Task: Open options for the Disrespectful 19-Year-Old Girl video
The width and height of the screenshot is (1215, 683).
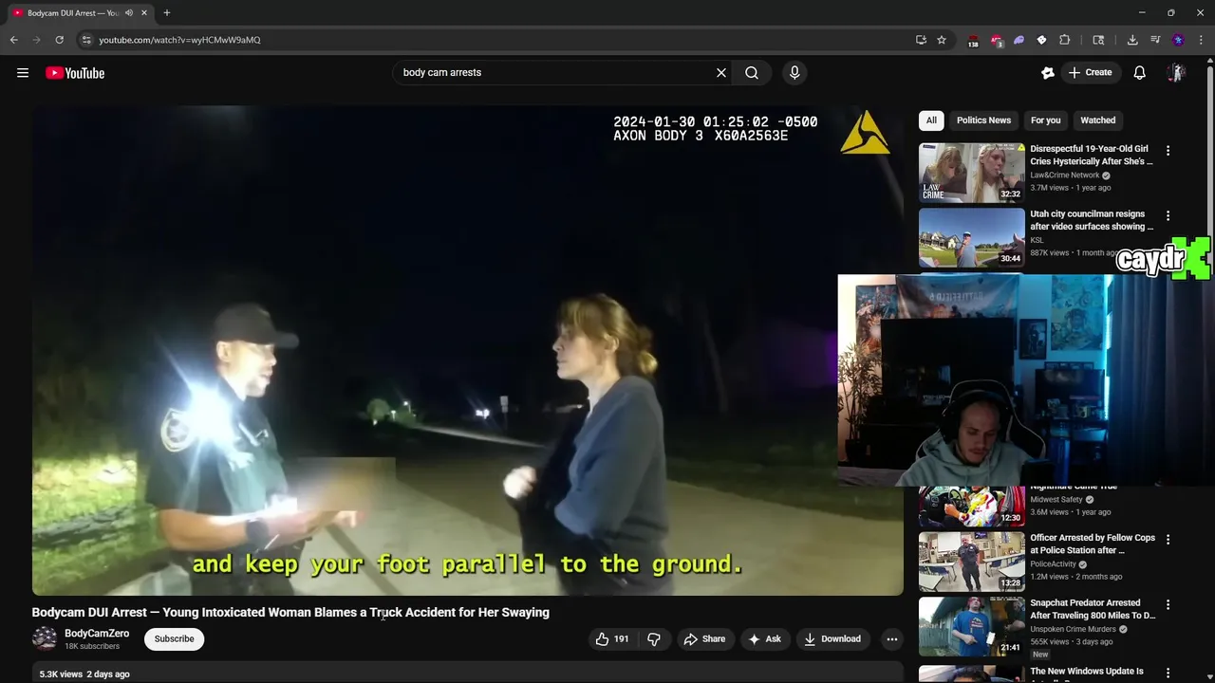Action: (x=1168, y=151)
